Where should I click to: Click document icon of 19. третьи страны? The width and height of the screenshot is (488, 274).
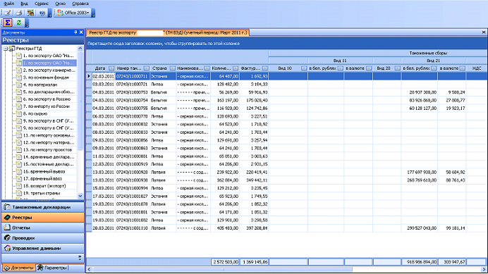(x=18, y=193)
